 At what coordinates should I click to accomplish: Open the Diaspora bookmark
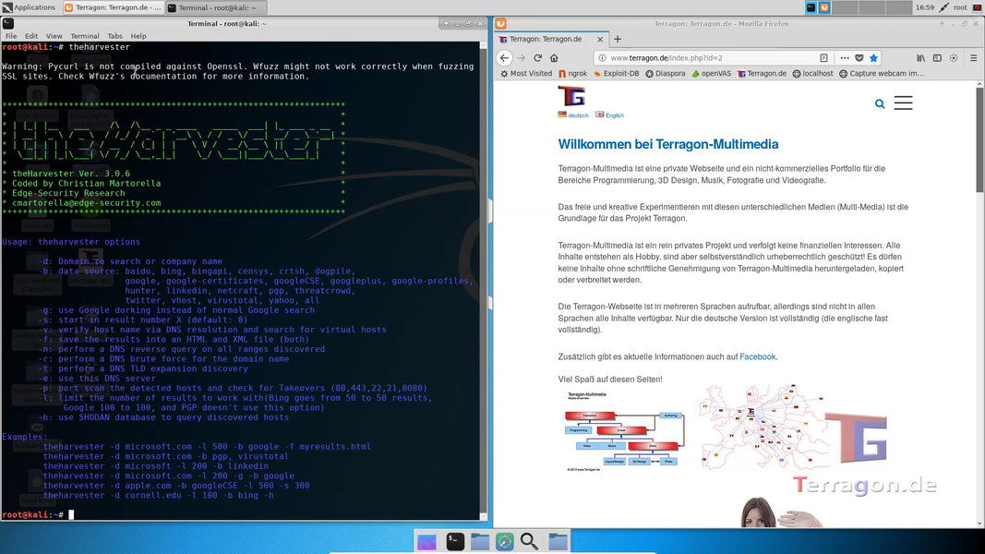[x=666, y=74]
